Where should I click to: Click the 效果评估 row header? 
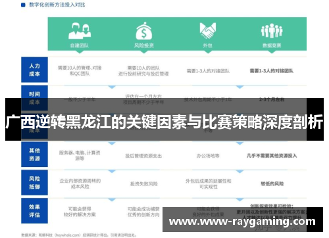(34, 211)
